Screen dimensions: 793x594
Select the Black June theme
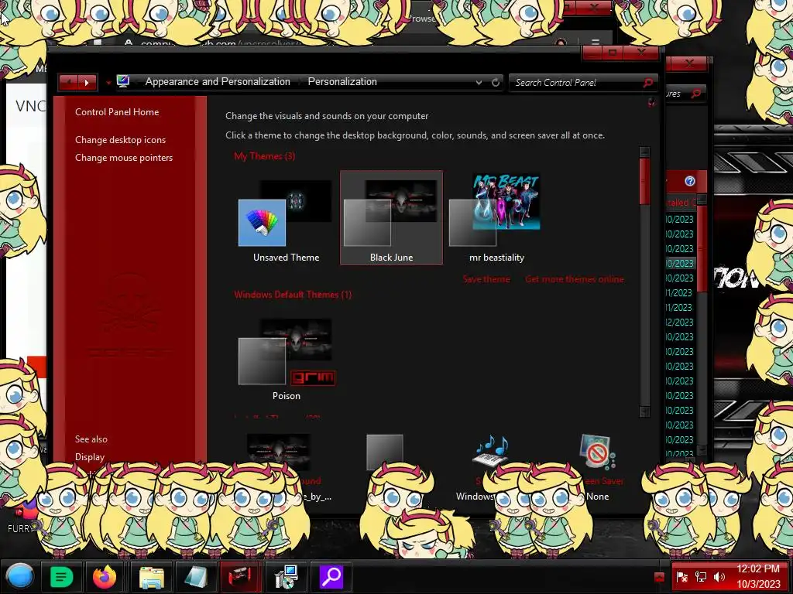coord(391,217)
